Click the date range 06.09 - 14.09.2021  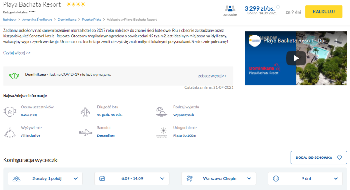(262, 13)
